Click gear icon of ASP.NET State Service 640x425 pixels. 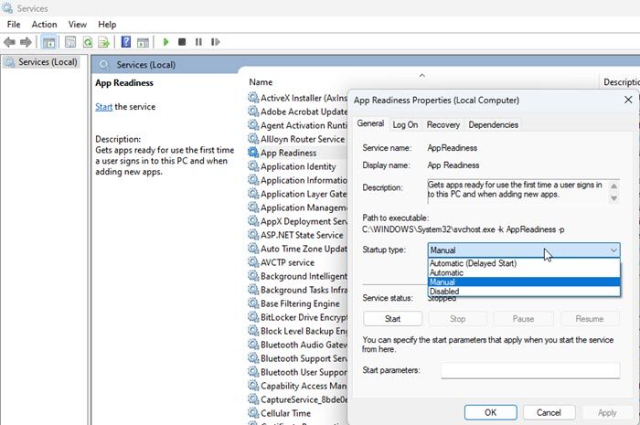click(253, 235)
